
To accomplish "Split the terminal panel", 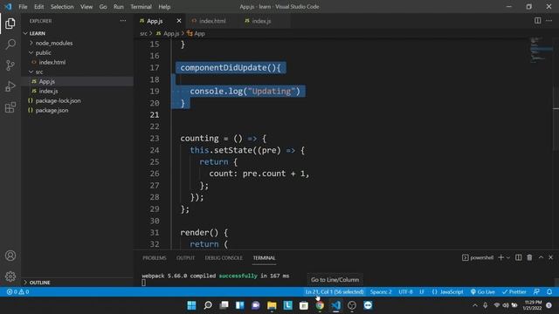I will click(x=518, y=257).
